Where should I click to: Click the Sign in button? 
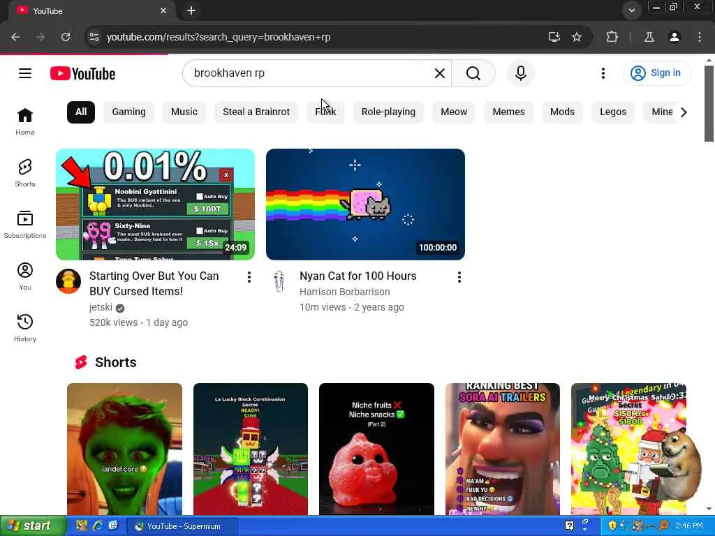[x=656, y=73]
